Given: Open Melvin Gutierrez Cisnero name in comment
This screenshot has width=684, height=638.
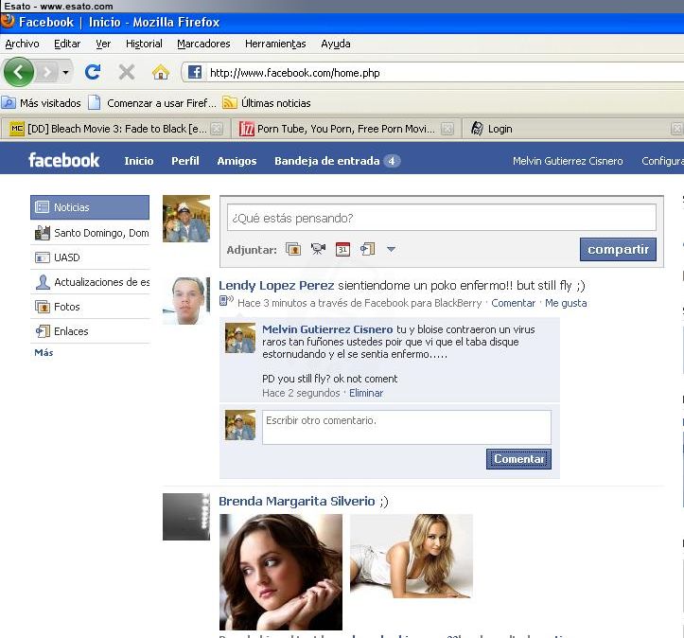Looking at the screenshot, I should pyautogui.click(x=327, y=329).
